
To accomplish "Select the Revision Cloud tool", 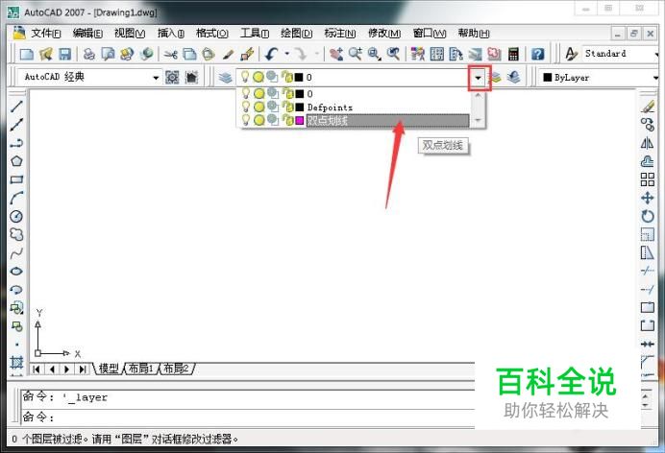I will pyautogui.click(x=16, y=234).
